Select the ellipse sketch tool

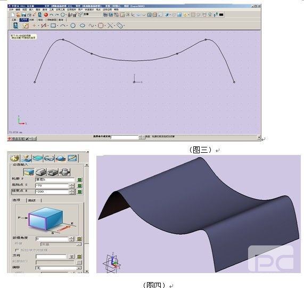[83, 26]
